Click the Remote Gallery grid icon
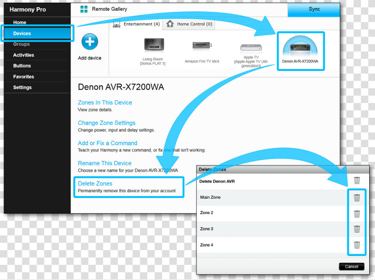Screen dimensions: 375x280 tap(84, 9)
